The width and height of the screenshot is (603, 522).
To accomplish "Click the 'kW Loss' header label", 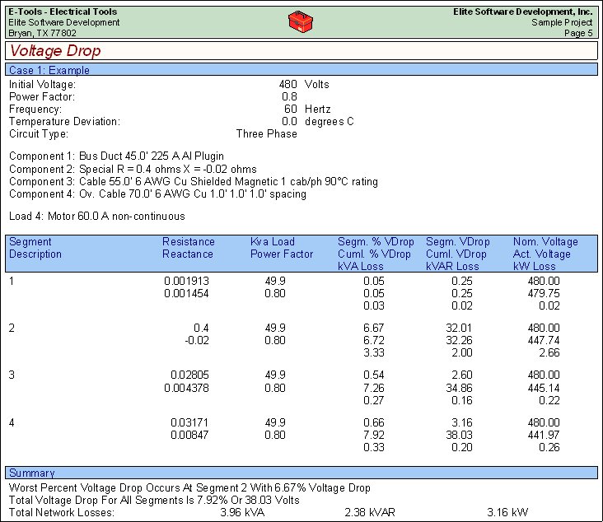I will pyautogui.click(x=534, y=267).
